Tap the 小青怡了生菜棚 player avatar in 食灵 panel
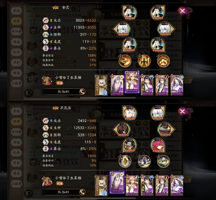216x200 pixels. tap(47, 81)
